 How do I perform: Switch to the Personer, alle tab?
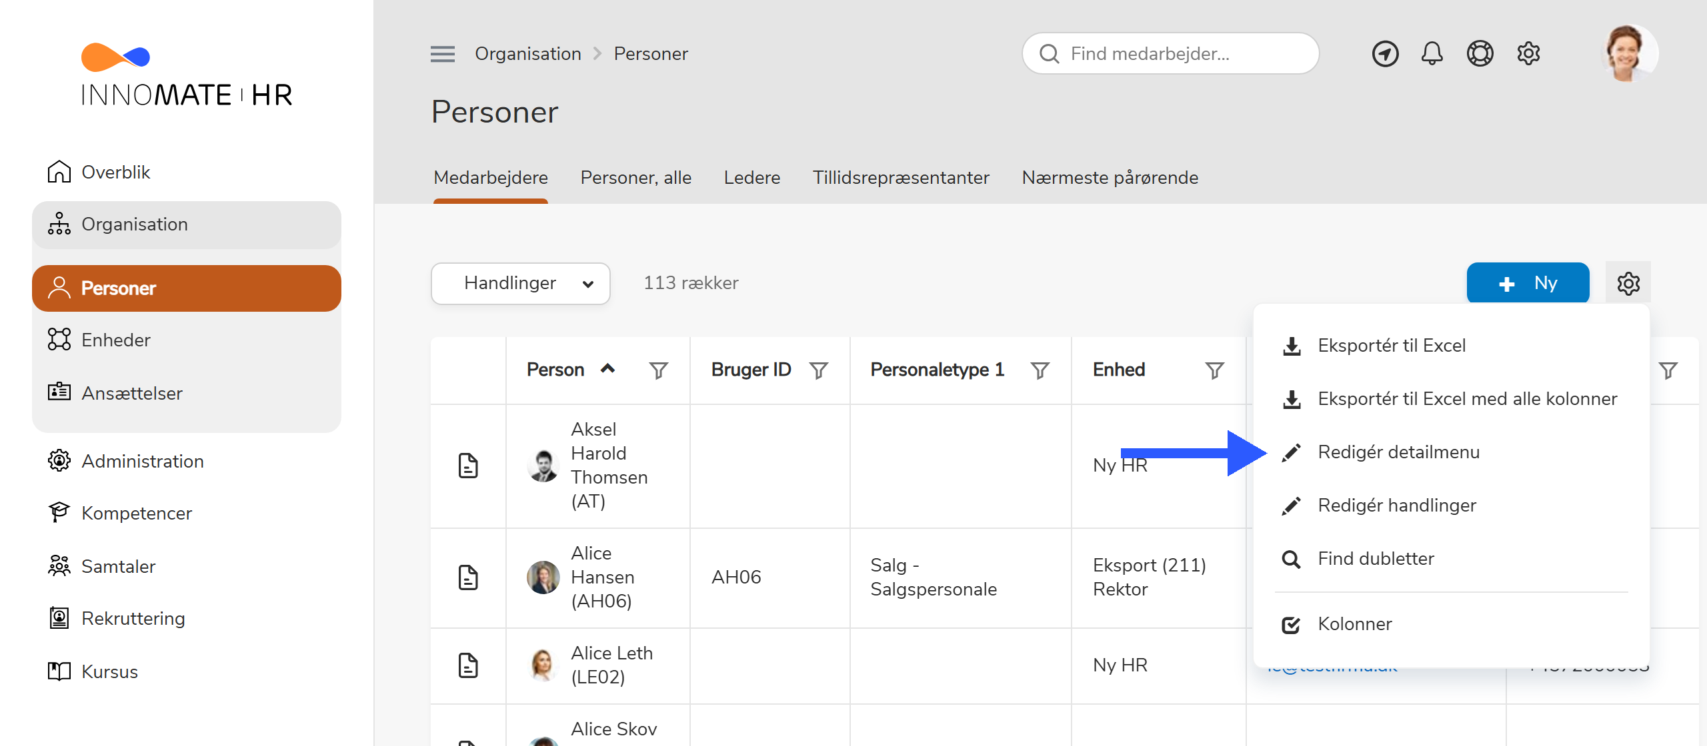coord(636,178)
